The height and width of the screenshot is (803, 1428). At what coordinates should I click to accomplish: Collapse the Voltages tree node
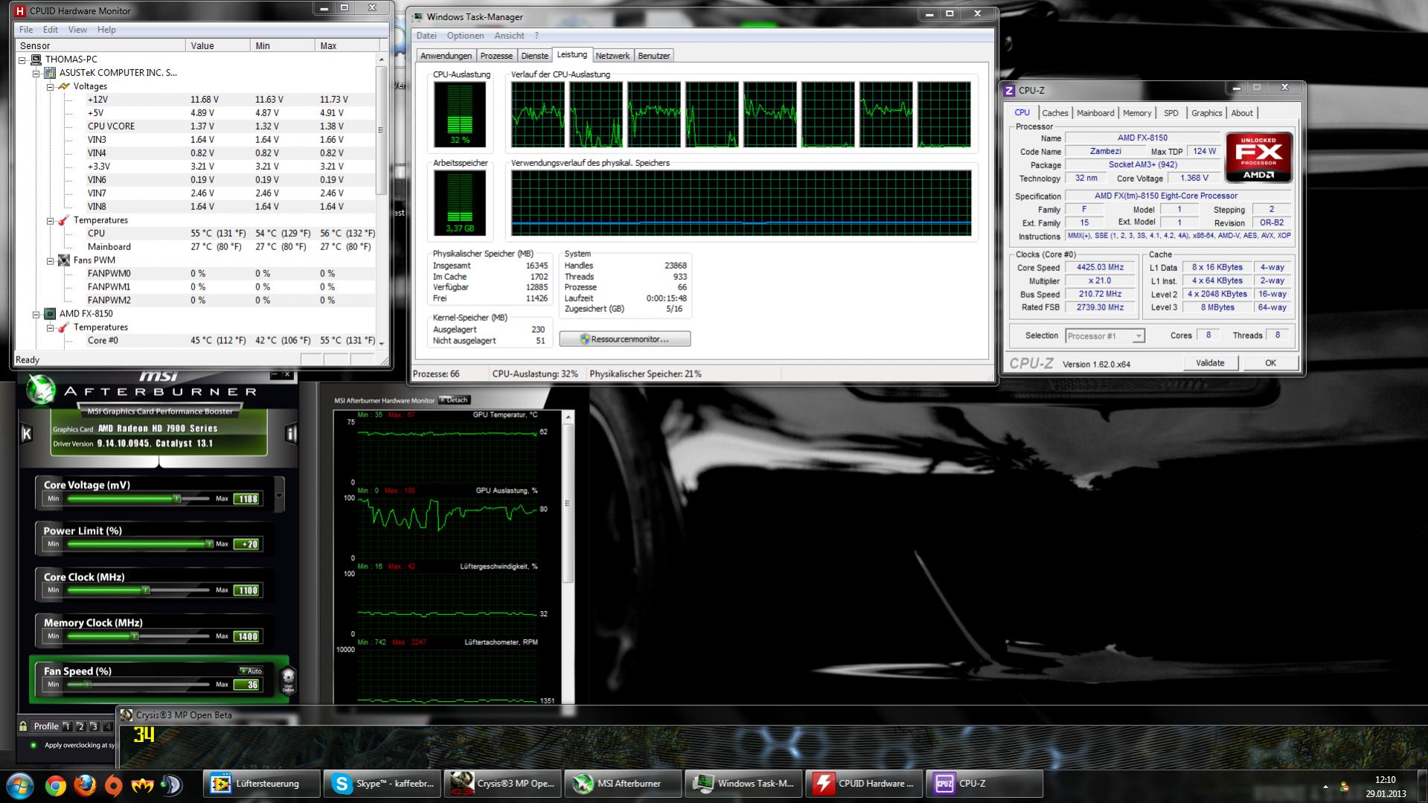(x=50, y=86)
